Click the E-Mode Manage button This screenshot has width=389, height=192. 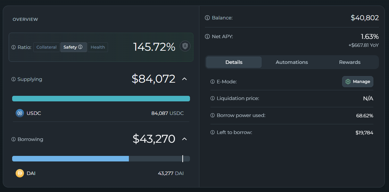358,82
